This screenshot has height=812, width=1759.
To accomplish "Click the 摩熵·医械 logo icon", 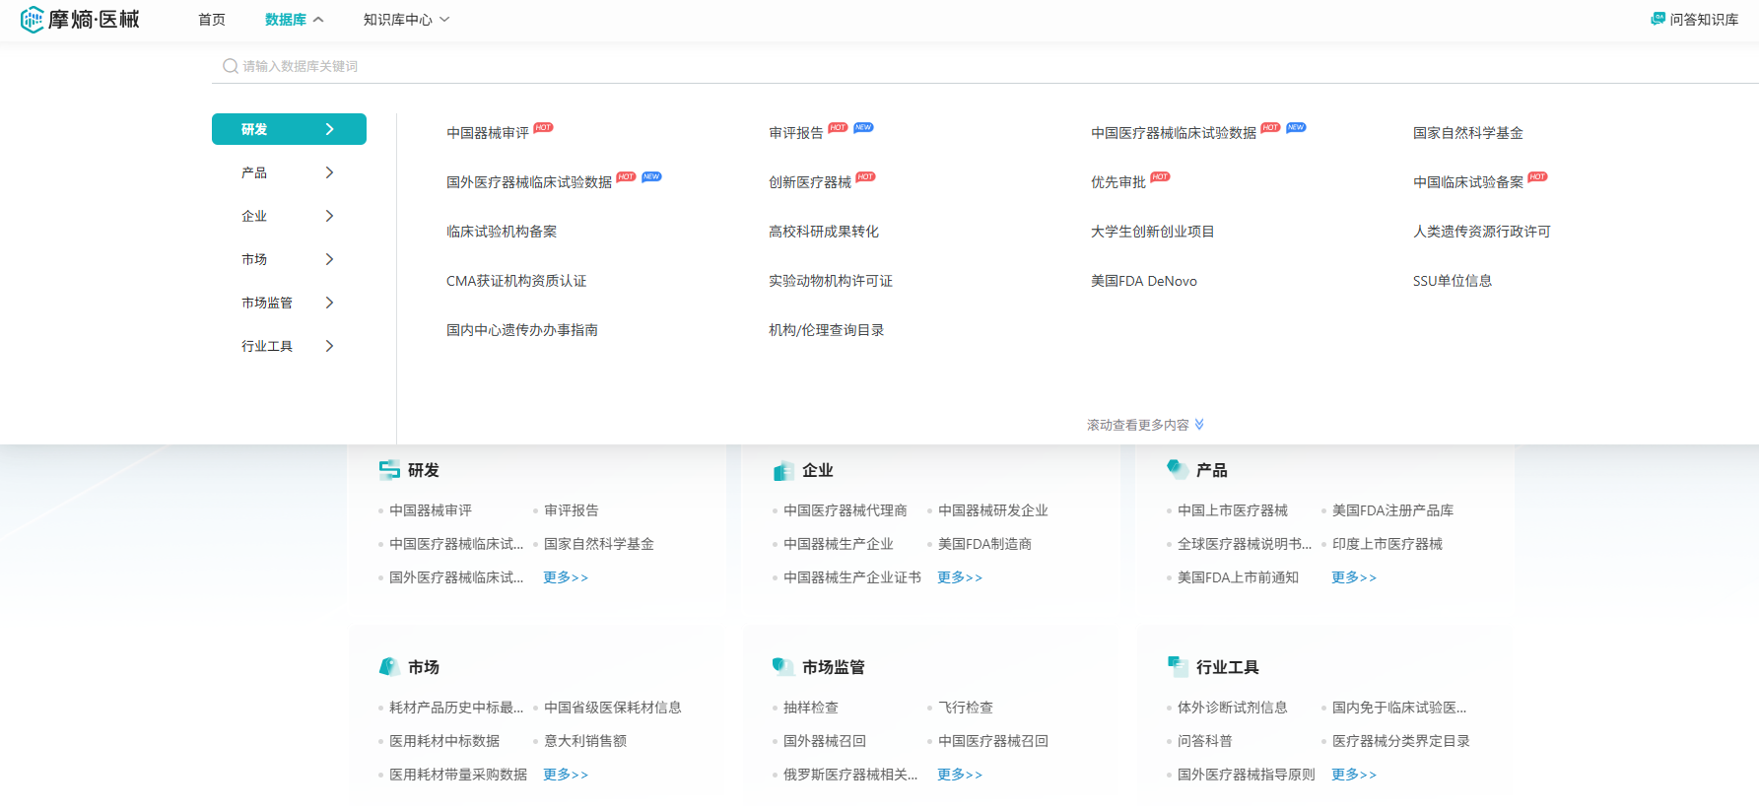I will pyautogui.click(x=32, y=19).
